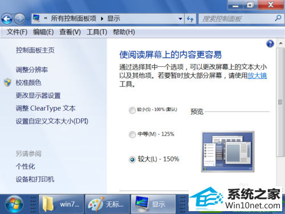Click the 显示 breadcrumb

click(113, 18)
